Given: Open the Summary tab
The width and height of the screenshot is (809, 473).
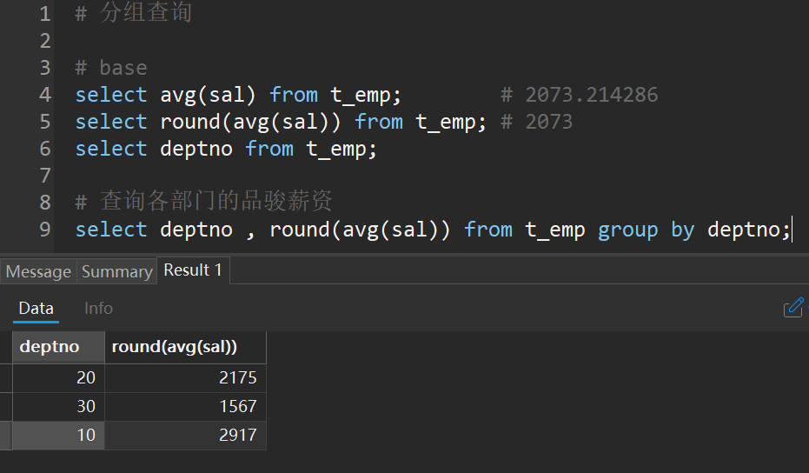Looking at the screenshot, I should pyautogui.click(x=117, y=271).
